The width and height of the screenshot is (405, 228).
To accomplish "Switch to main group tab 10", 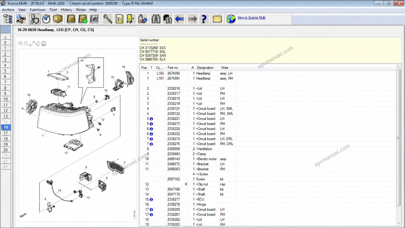I will (x=6, y=99).
